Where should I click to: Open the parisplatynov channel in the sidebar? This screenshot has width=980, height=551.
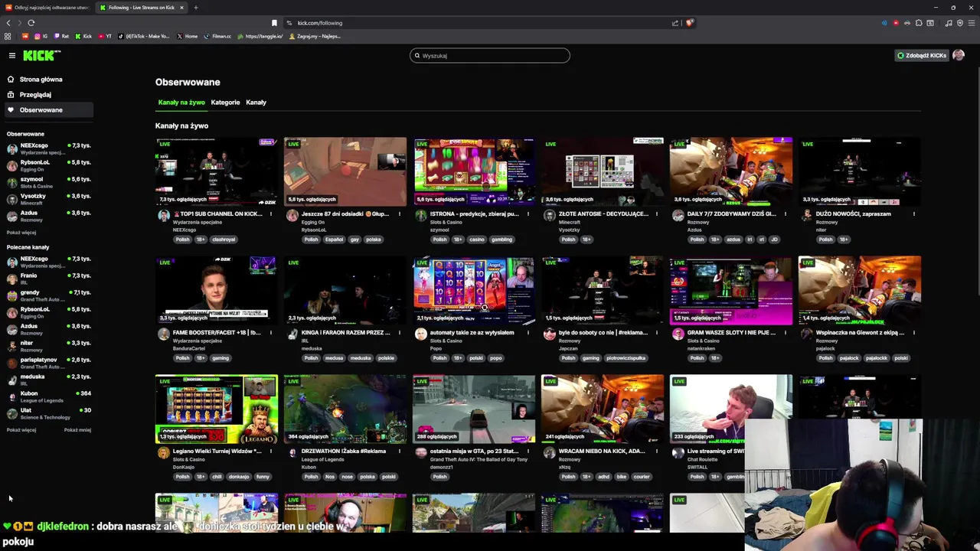[x=47, y=363]
